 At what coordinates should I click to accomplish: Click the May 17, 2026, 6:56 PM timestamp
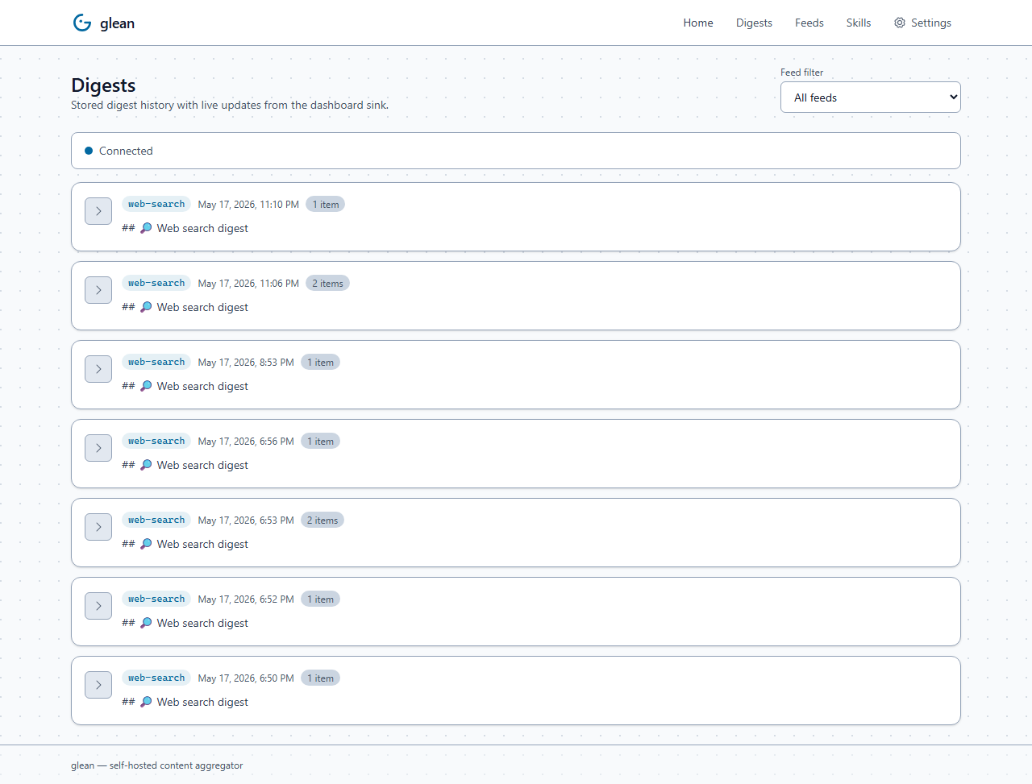point(246,442)
